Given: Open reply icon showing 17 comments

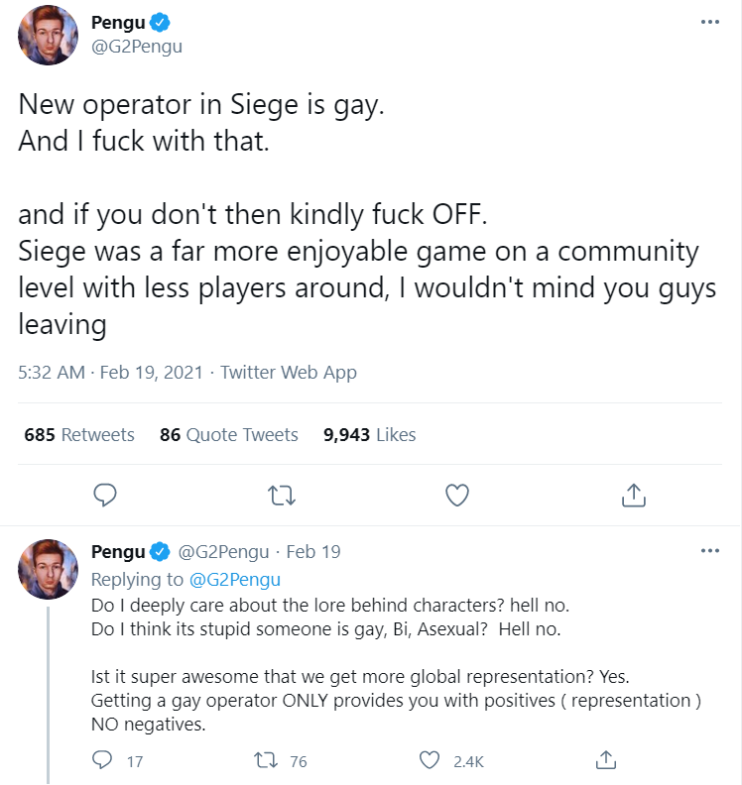Looking at the screenshot, I should [103, 760].
